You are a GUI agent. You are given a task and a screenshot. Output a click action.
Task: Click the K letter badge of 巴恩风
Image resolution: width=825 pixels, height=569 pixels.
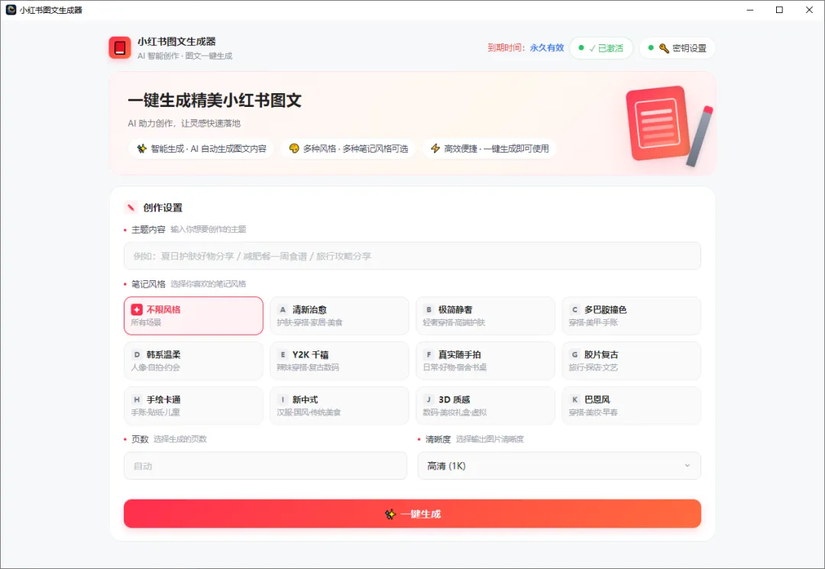click(574, 399)
